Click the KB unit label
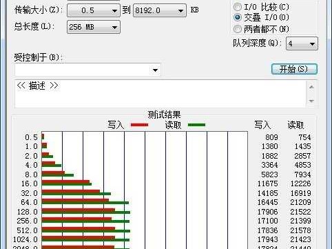The height and width of the screenshot is (249, 332). click(194, 10)
